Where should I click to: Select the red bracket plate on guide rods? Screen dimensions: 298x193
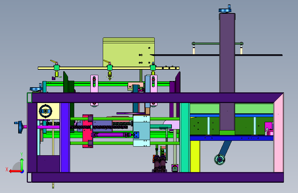click(88, 131)
